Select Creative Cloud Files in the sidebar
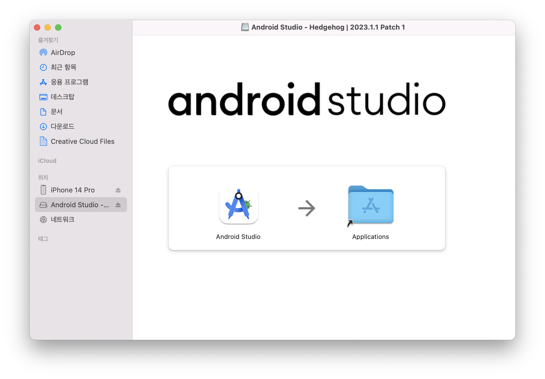 point(82,141)
